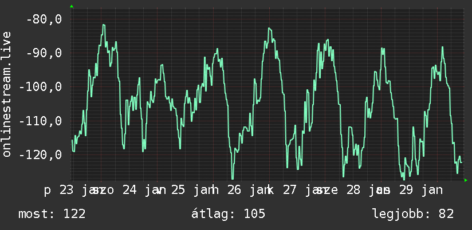Click the '29 jan' date label

click(x=421, y=191)
